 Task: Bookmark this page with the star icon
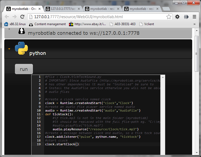click(169, 17)
